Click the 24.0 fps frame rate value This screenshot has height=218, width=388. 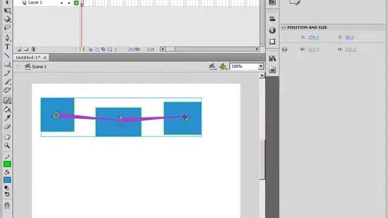point(134,50)
